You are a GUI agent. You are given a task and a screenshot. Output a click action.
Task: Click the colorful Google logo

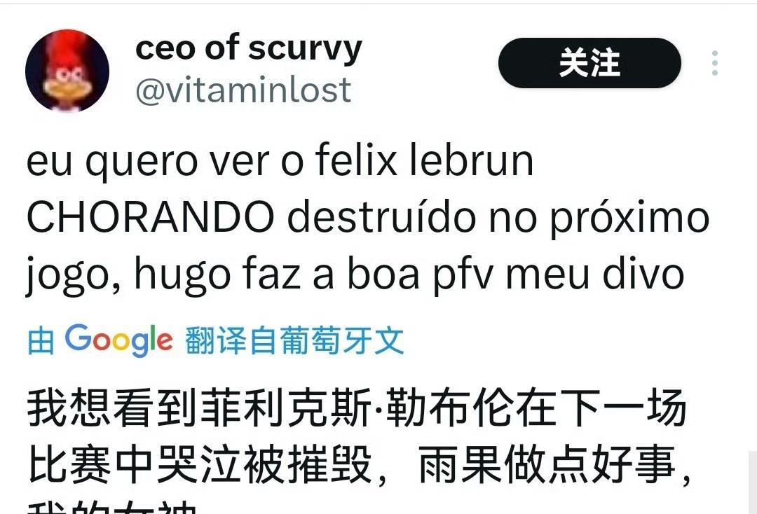[118, 340]
